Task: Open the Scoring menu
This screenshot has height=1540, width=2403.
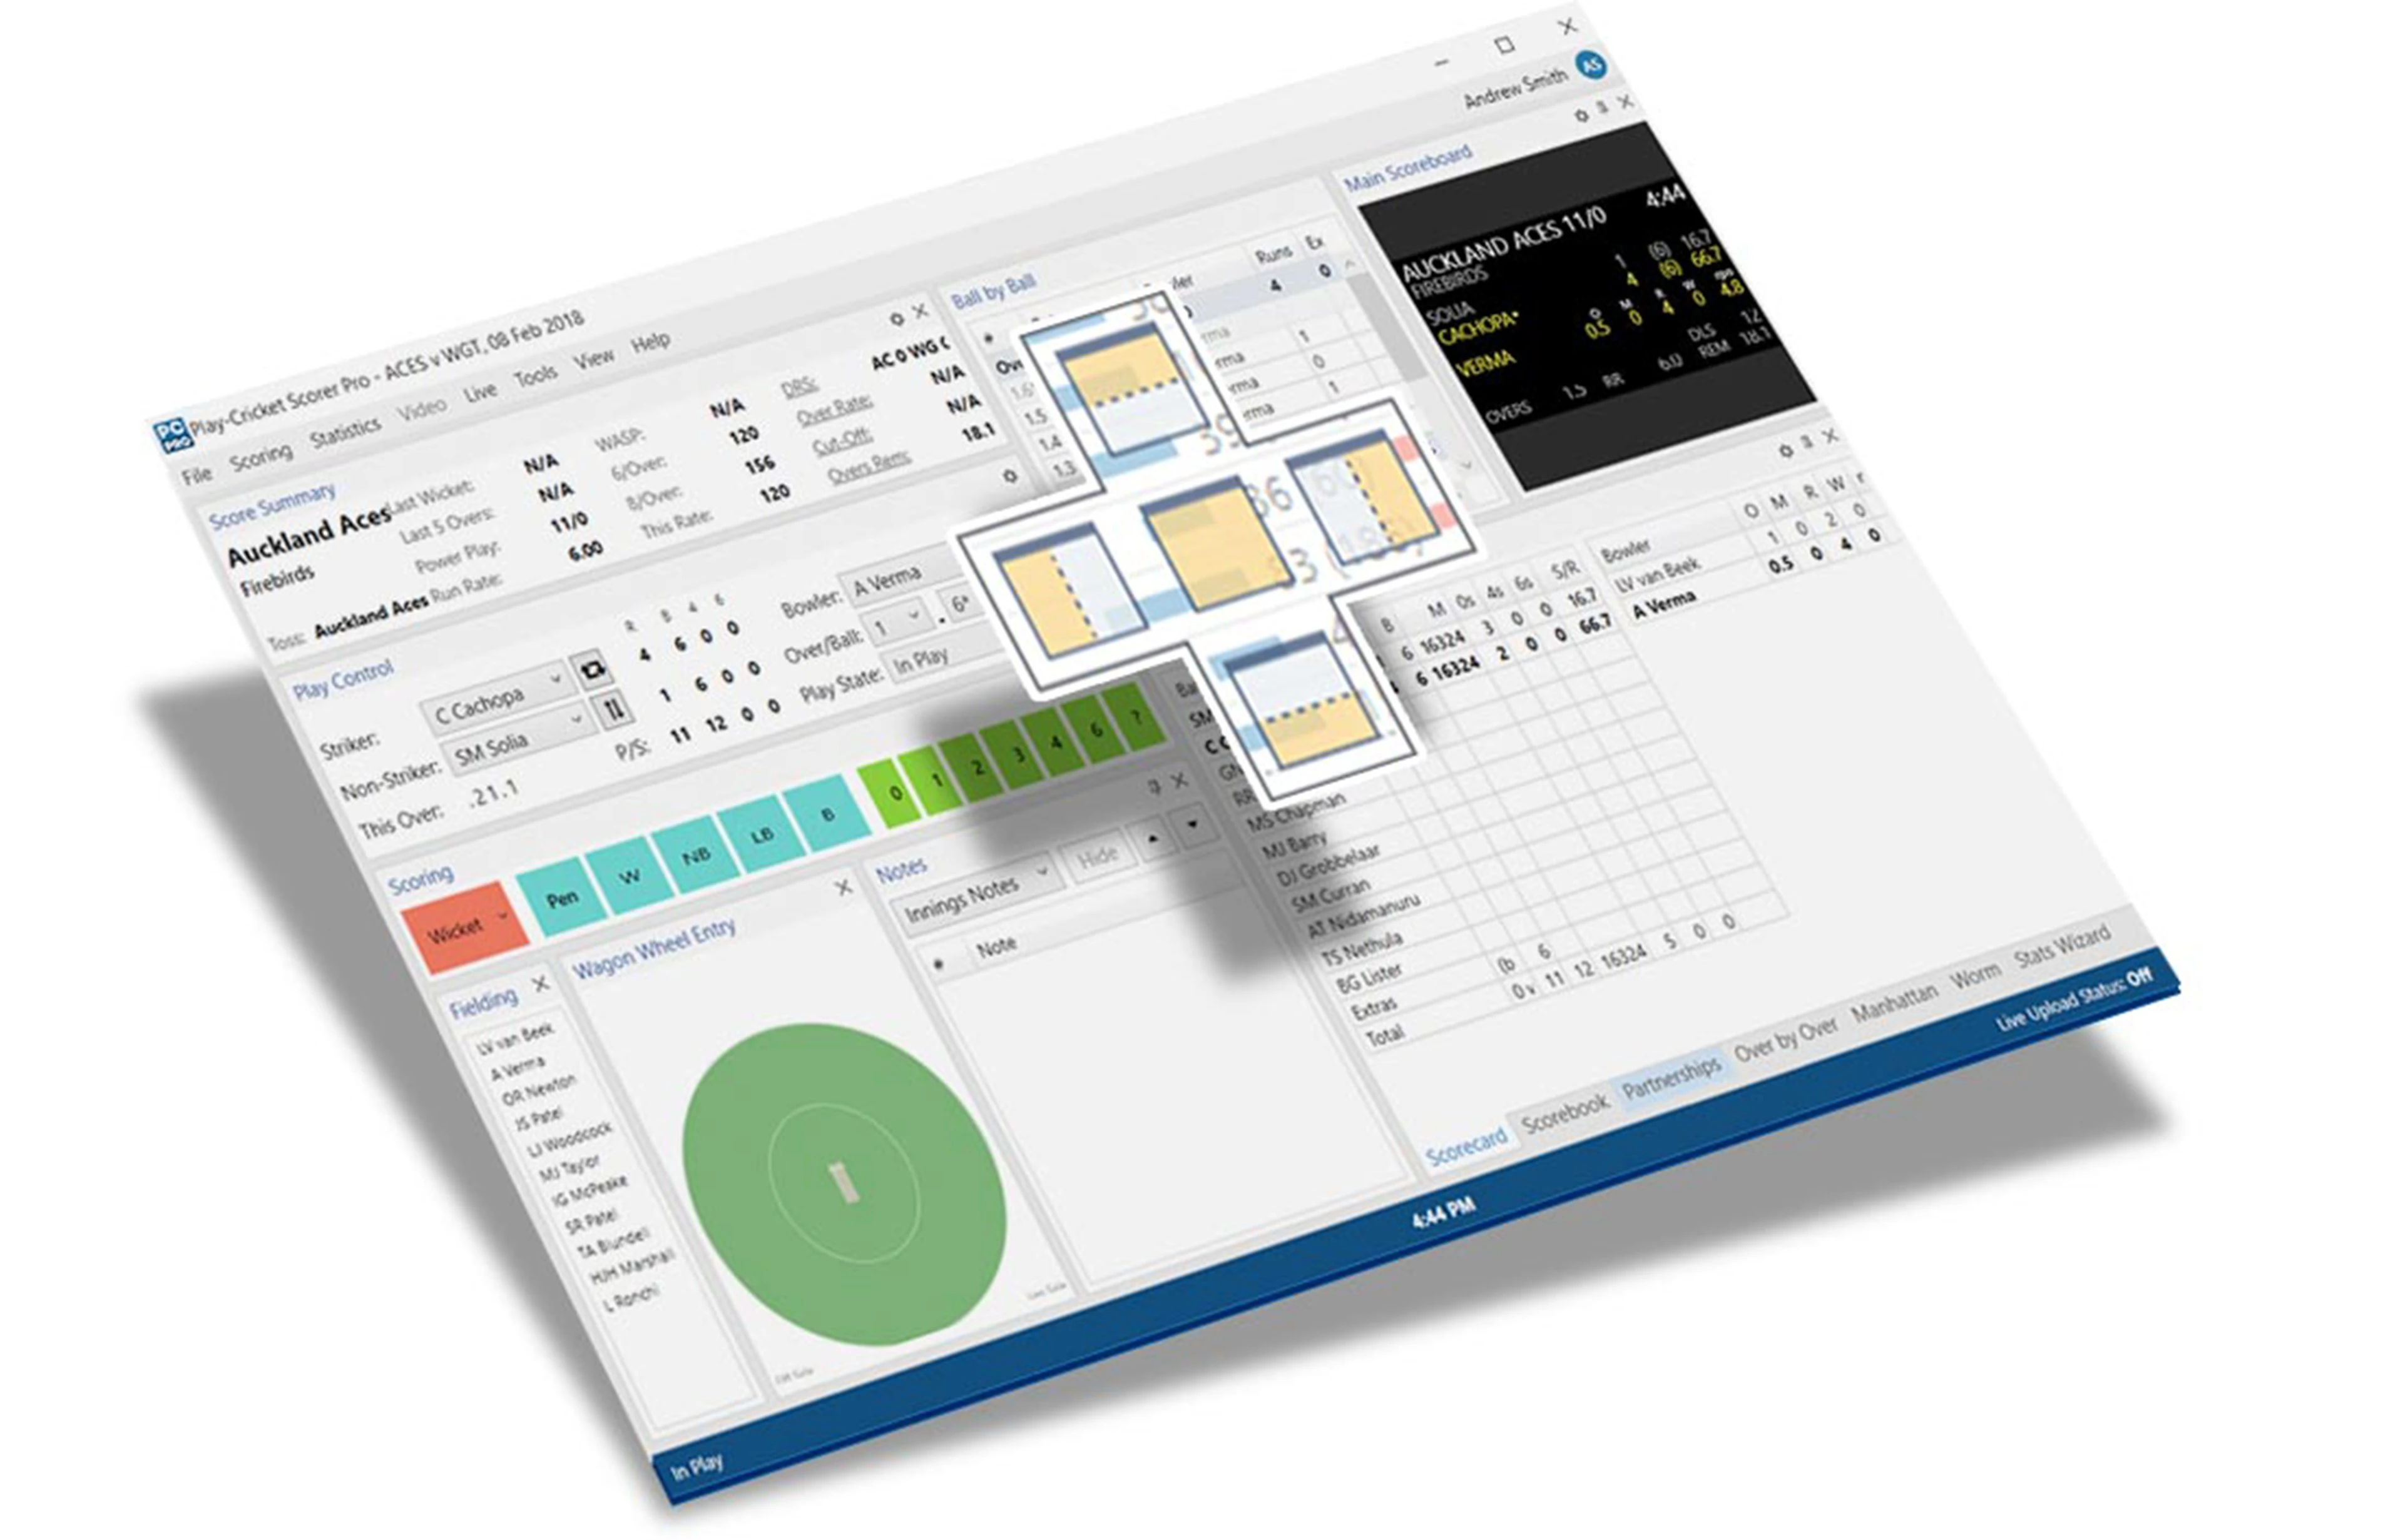Action: pos(261,458)
